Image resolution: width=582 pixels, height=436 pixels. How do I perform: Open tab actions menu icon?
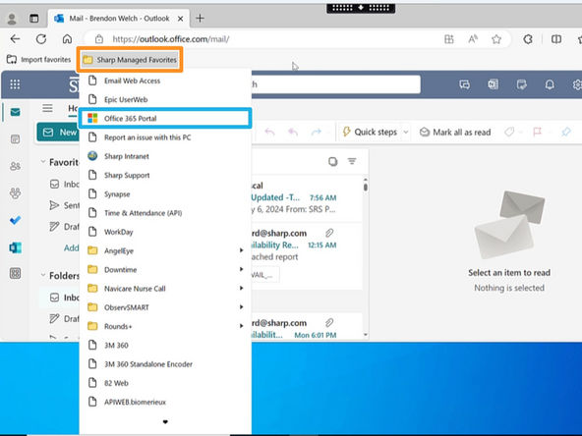click(x=34, y=19)
